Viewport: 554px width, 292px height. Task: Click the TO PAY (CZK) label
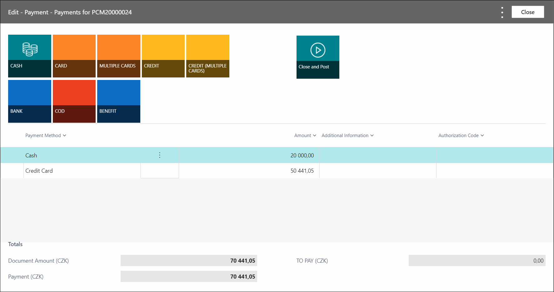pyautogui.click(x=312, y=261)
